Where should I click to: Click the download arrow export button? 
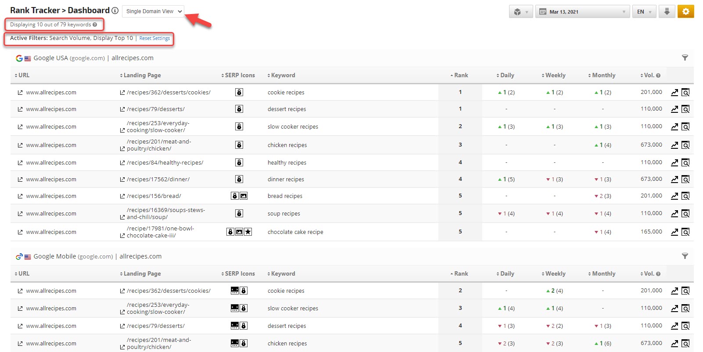click(x=667, y=11)
